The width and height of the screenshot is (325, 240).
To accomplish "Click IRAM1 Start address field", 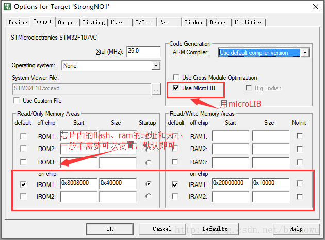I will [x=230, y=183].
